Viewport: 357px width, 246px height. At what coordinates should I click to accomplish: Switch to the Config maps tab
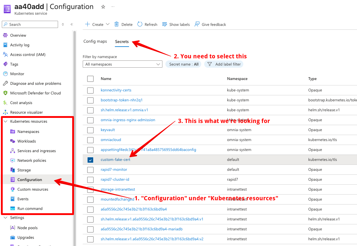coord(95,41)
